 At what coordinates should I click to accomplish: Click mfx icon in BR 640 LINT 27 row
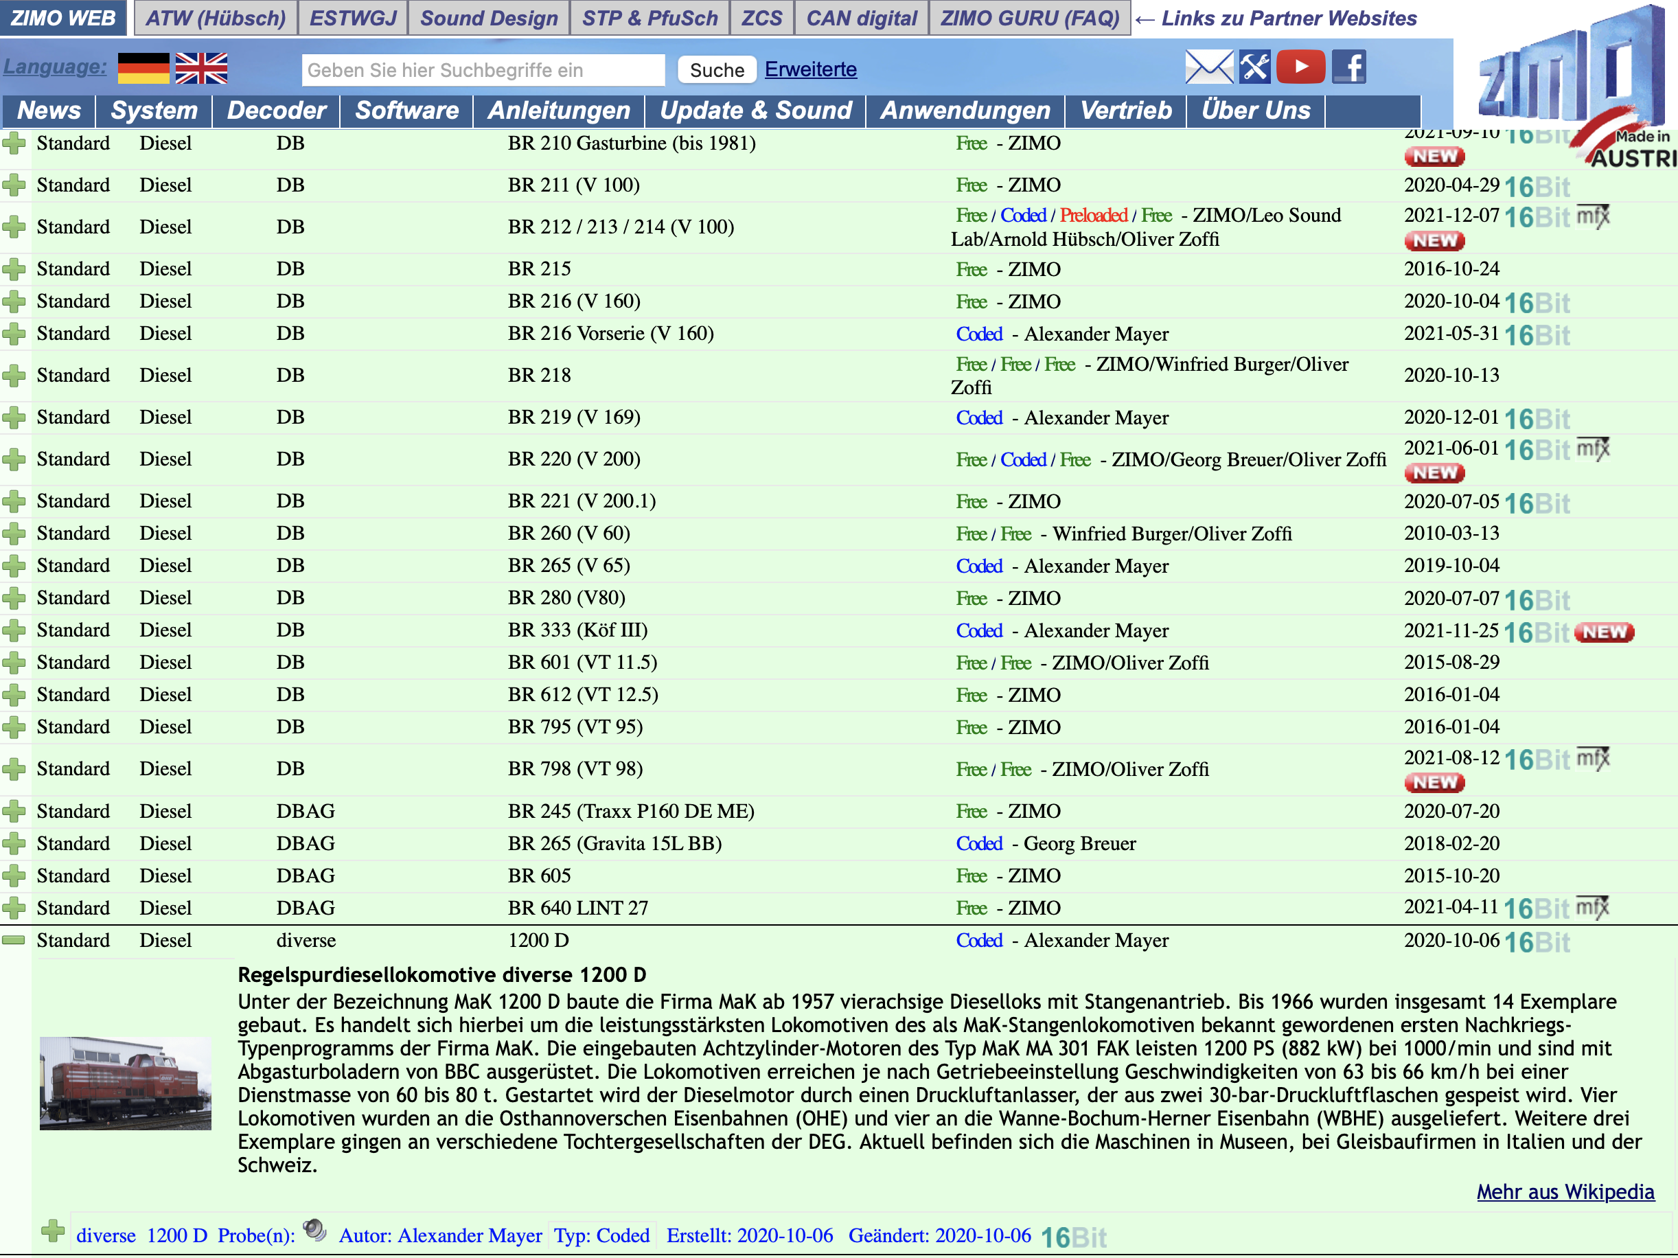click(1592, 906)
